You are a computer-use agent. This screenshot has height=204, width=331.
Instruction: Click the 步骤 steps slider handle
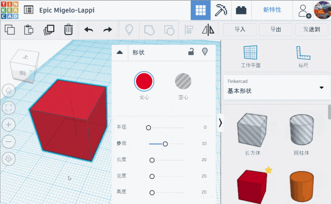point(165,144)
